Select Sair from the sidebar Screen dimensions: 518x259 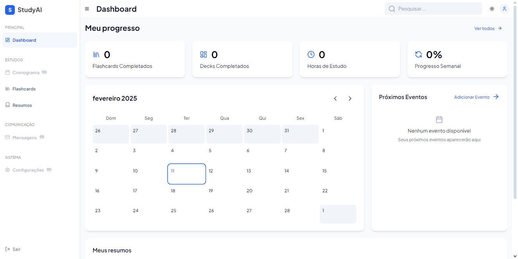(x=13, y=249)
